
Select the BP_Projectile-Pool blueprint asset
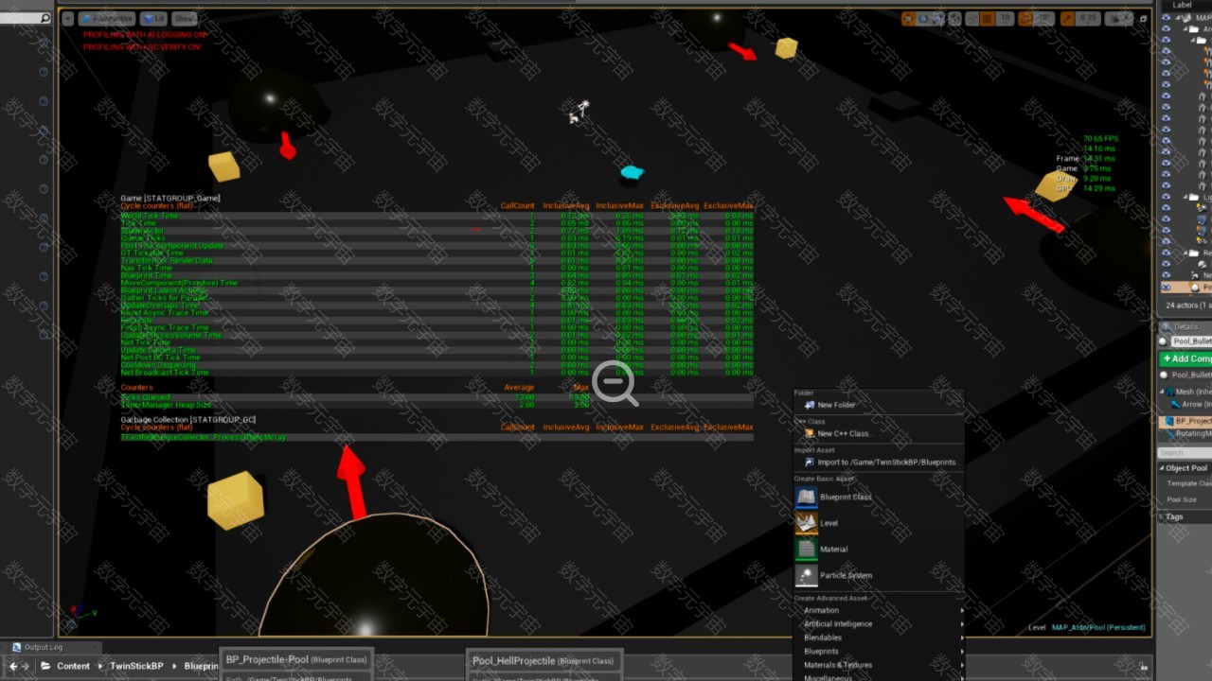coord(296,660)
